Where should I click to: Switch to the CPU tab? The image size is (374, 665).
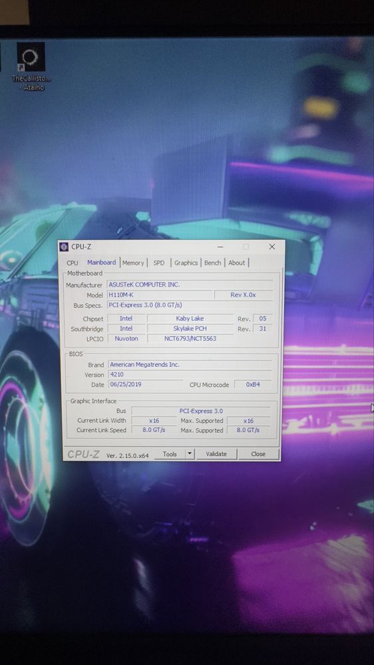(73, 263)
